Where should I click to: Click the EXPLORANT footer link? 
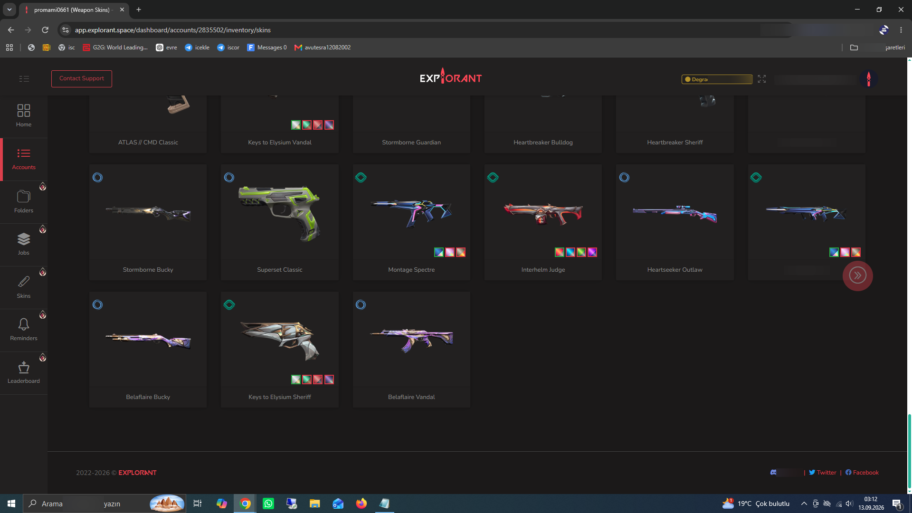137,473
